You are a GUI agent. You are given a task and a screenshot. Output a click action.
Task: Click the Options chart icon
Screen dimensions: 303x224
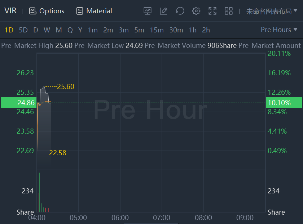click(33, 11)
